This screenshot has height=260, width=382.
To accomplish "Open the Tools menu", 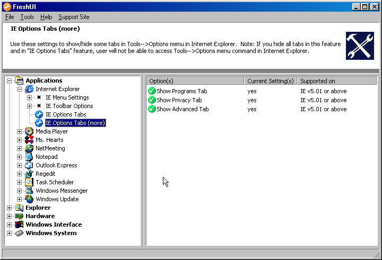I will pos(27,17).
